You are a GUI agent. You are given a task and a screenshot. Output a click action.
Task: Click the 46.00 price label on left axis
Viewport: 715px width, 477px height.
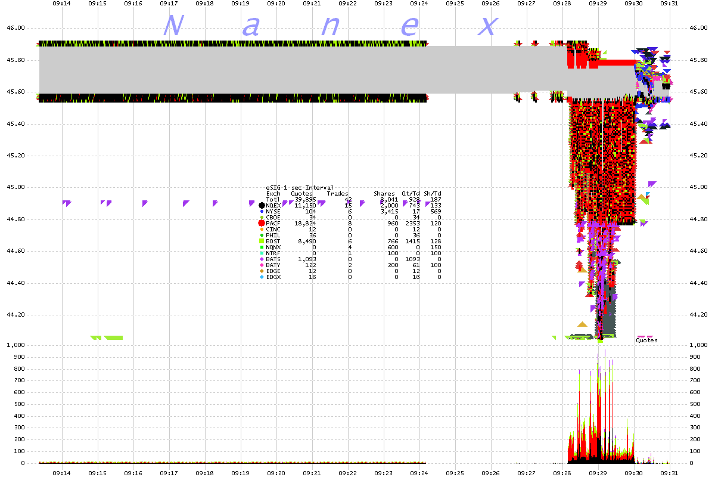tap(15, 28)
